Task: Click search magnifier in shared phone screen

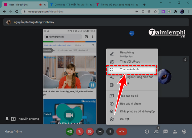Action: tap(93, 45)
